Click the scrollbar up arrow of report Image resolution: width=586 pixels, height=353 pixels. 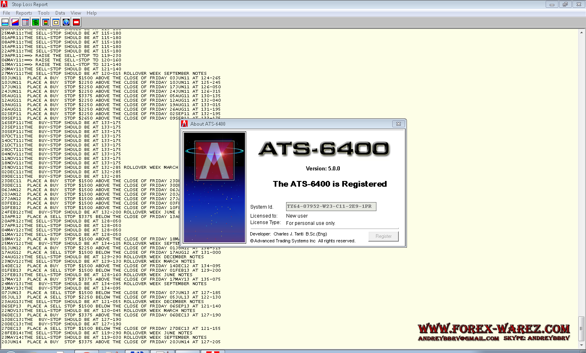[582, 31]
